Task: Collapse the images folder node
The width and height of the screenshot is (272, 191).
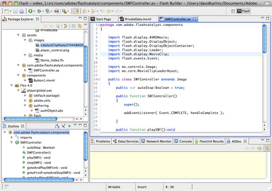Action: pos(25,40)
